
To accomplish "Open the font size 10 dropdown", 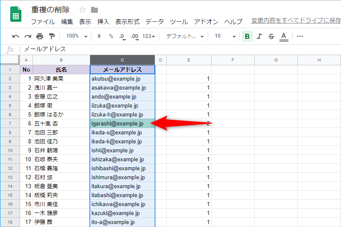I will pos(225,36).
